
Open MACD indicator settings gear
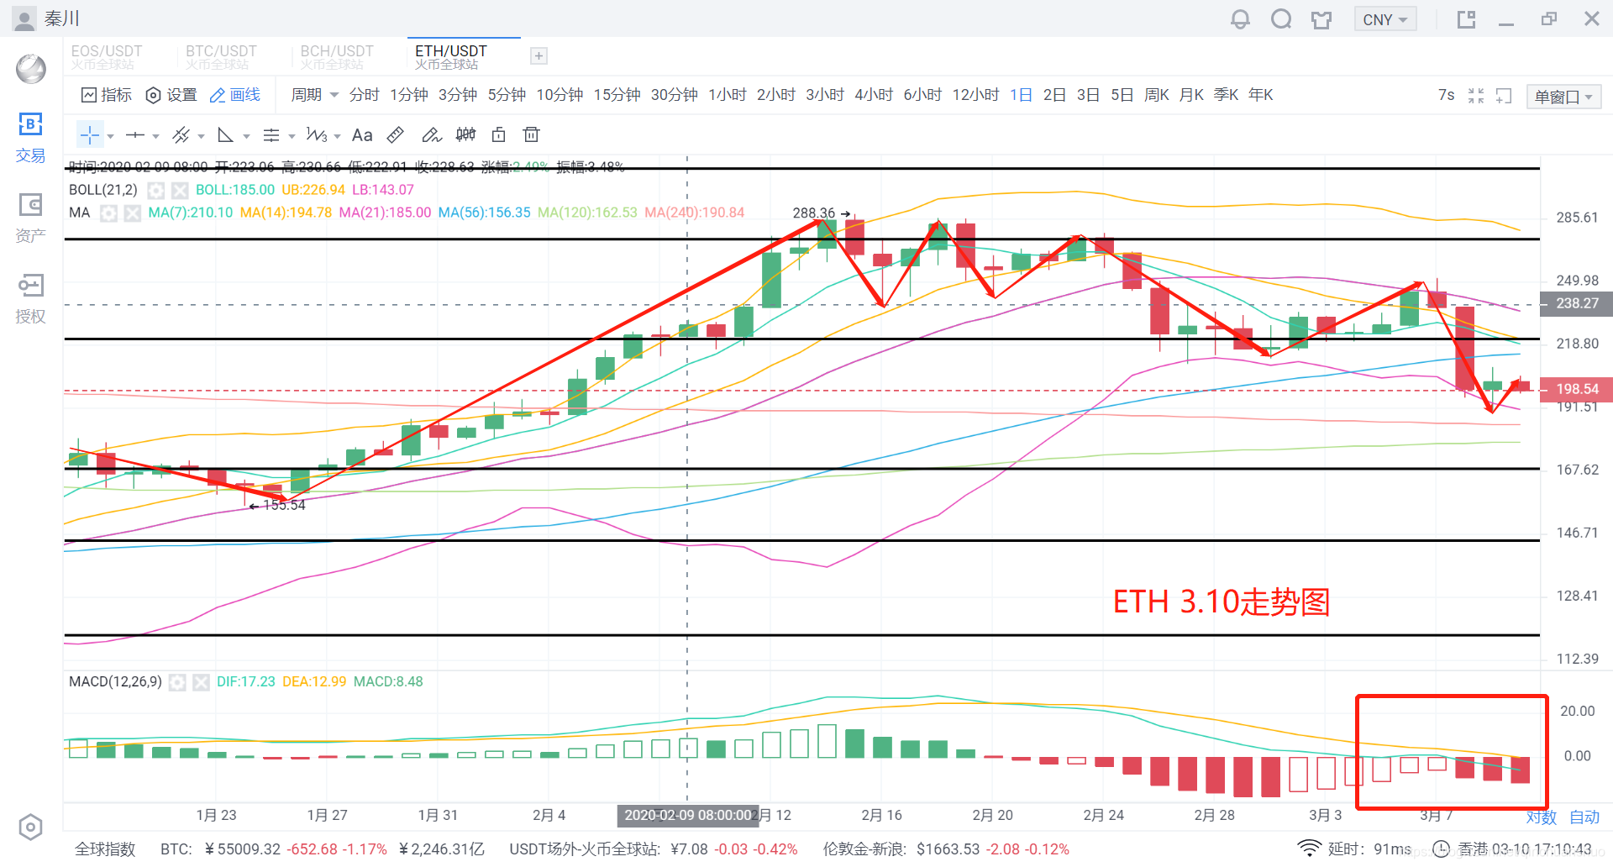pos(177,682)
